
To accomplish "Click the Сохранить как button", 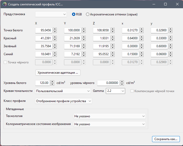I will point(166,139).
